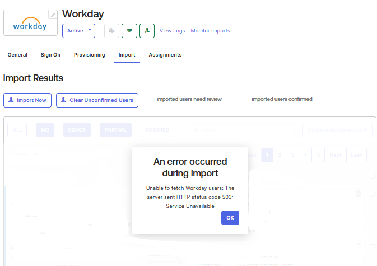377x266 pixels.
Task: Open View Logs link
Action: (x=172, y=31)
